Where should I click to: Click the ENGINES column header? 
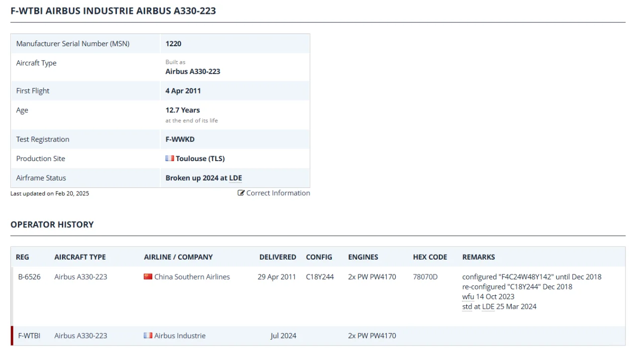(x=363, y=257)
